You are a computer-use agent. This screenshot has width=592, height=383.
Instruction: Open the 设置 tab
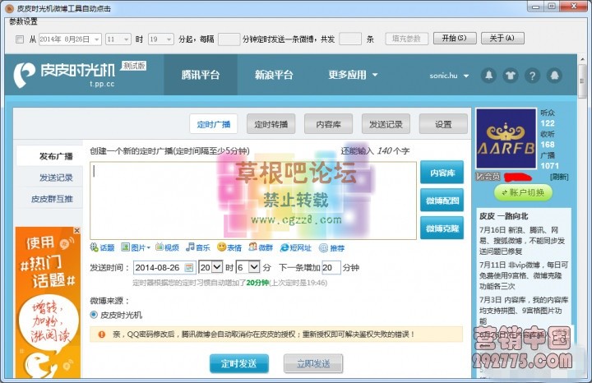443,124
